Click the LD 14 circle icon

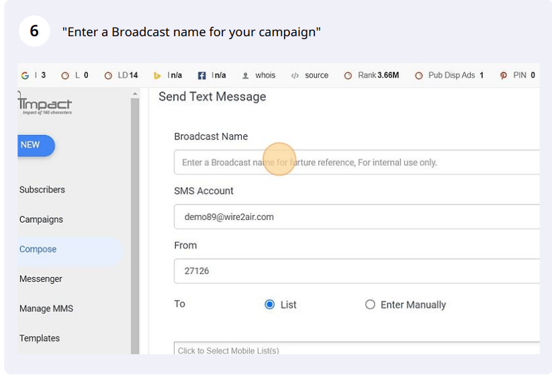(x=108, y=76)
